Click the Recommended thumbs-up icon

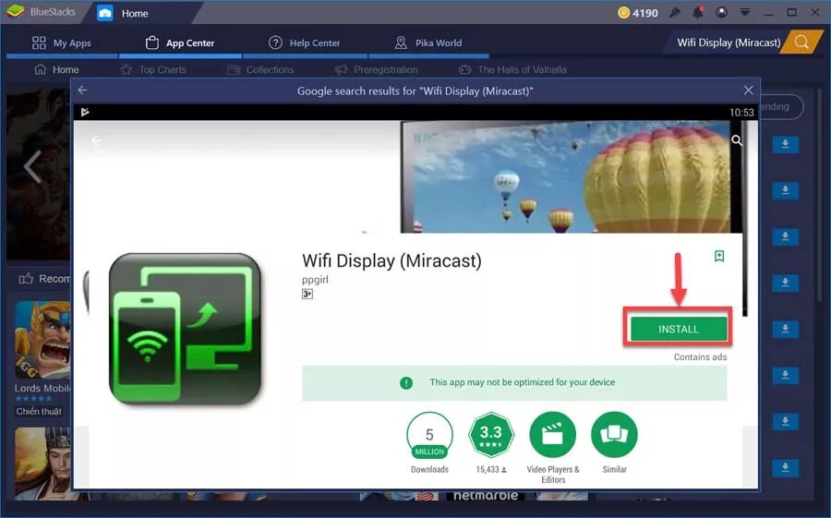(x=26, y=278)
